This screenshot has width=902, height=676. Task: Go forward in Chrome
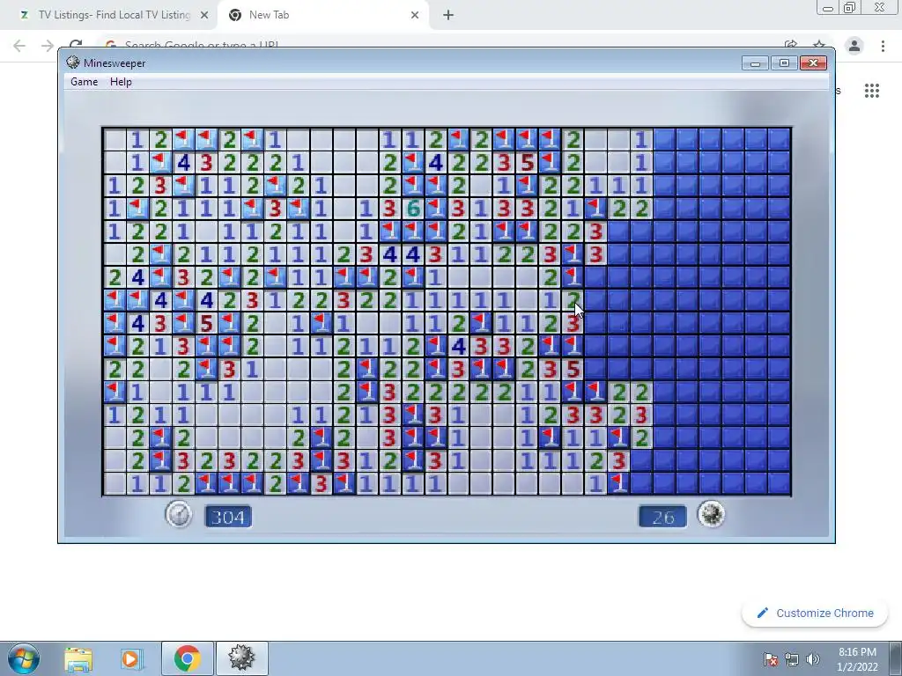coord(48,46)
